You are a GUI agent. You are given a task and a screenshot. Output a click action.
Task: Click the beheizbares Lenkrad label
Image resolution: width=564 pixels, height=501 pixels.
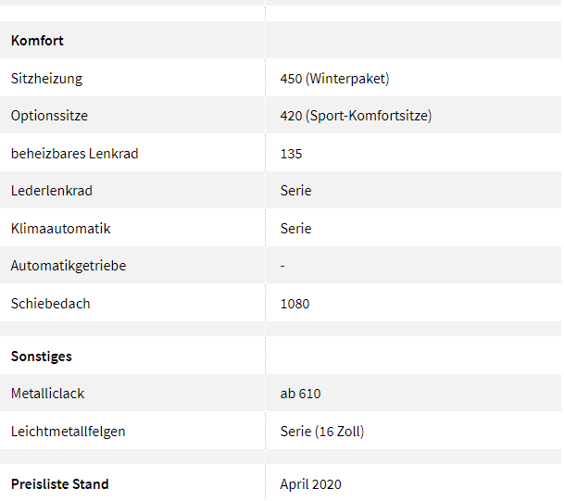click(x=74, y=154)
